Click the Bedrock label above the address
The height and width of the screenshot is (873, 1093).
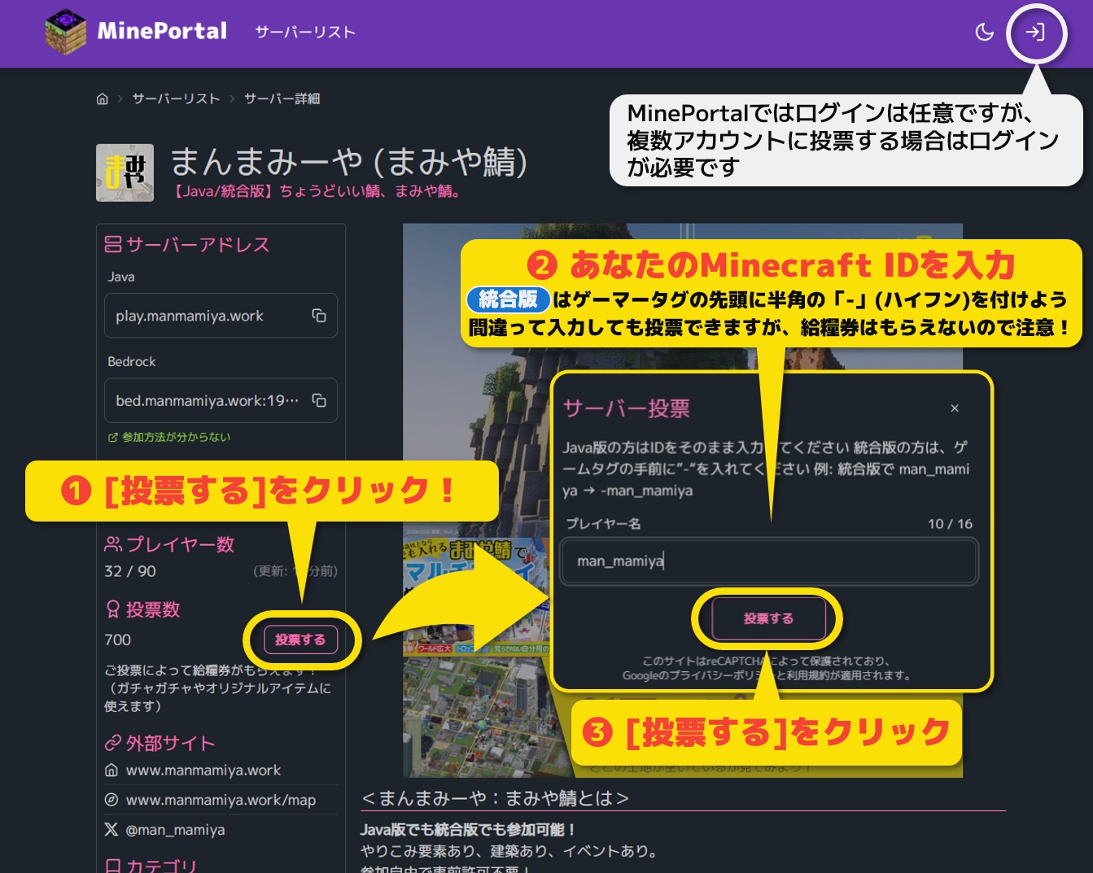(x=132, y=361)
